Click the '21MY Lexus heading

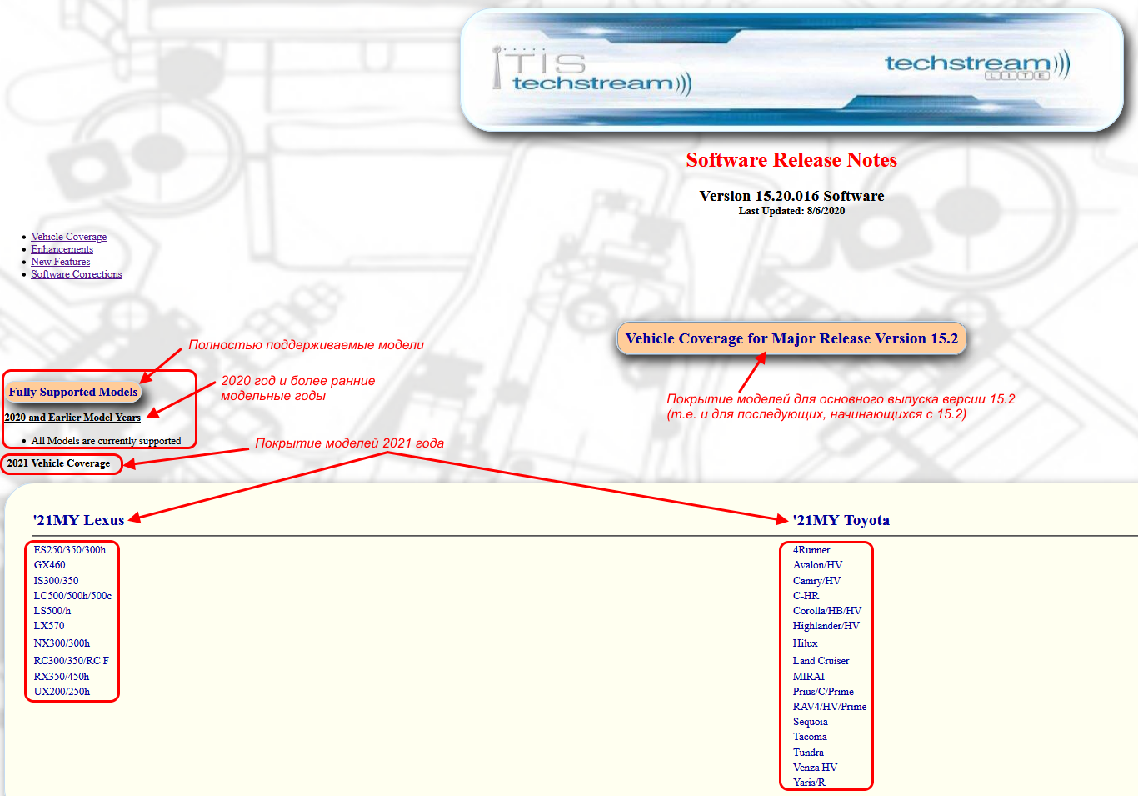point(78,520)
